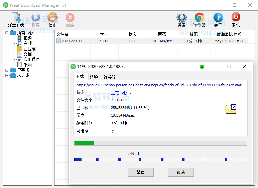Click the 7z archive file icon
The image size is (258, 188).
(x=231, y=109)
